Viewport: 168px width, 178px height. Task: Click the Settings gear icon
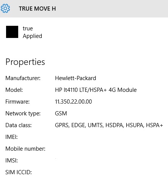point(5,8)
